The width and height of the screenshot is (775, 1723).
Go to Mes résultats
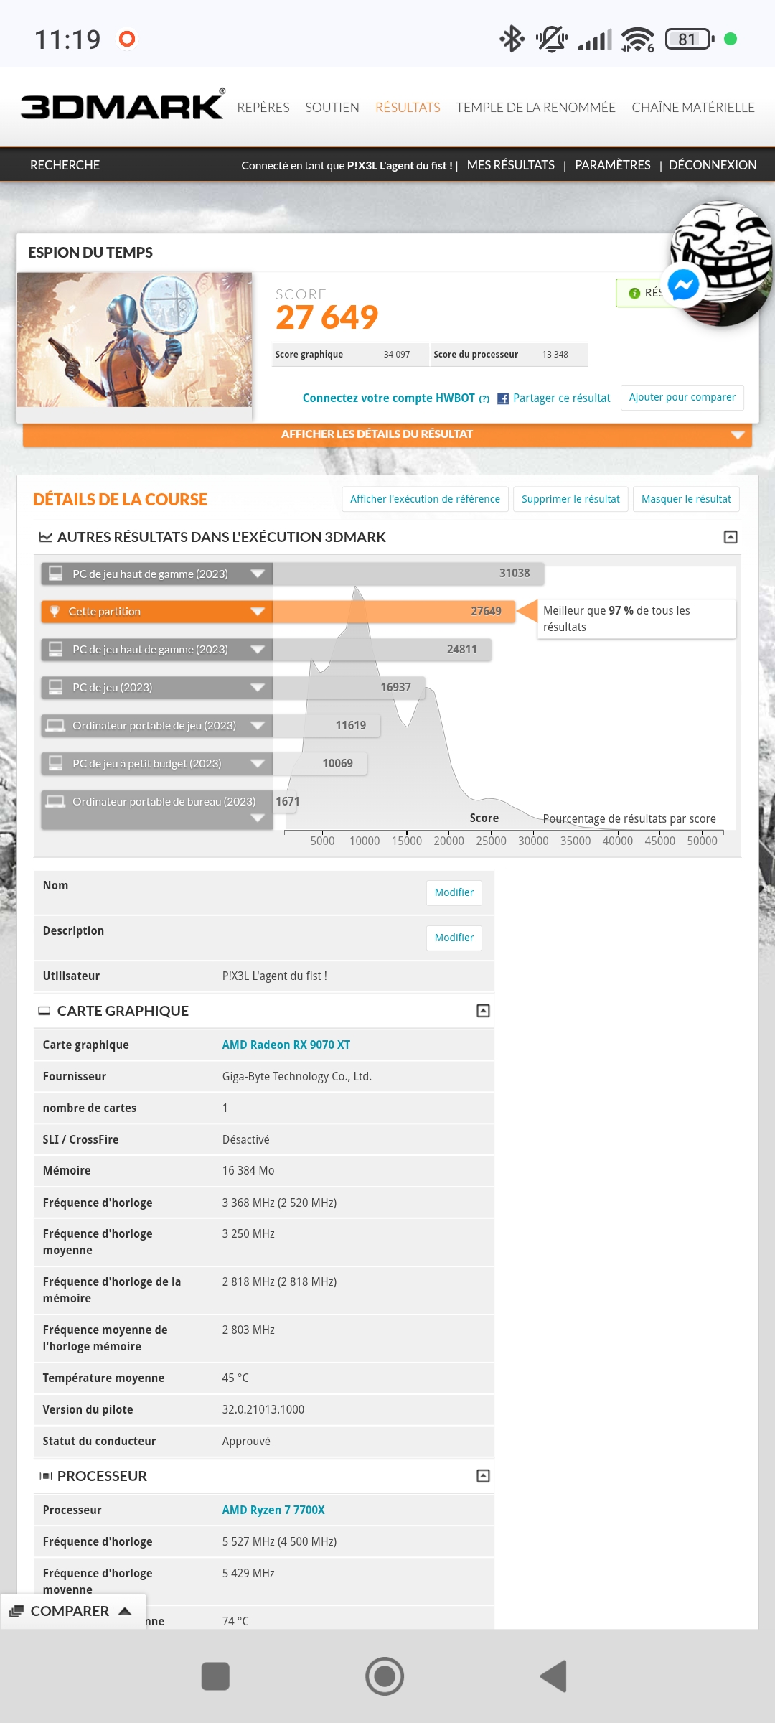pos(511,165)
